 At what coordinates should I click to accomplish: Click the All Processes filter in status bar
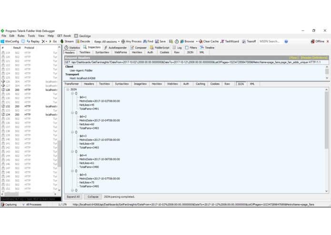tap(31, 205)
